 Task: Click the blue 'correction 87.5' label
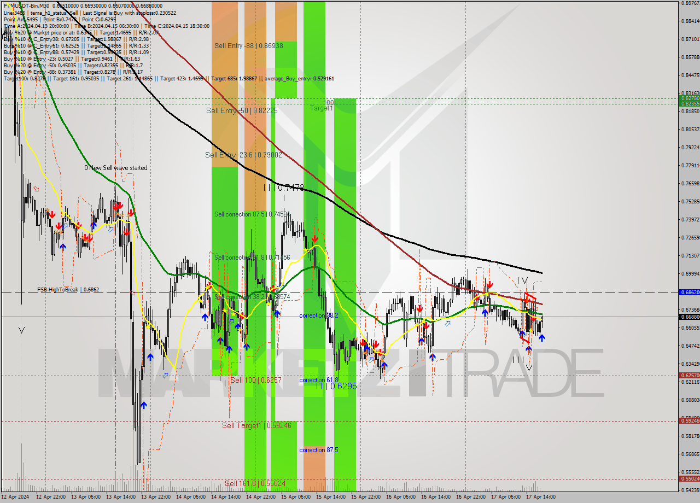point(319,450)
